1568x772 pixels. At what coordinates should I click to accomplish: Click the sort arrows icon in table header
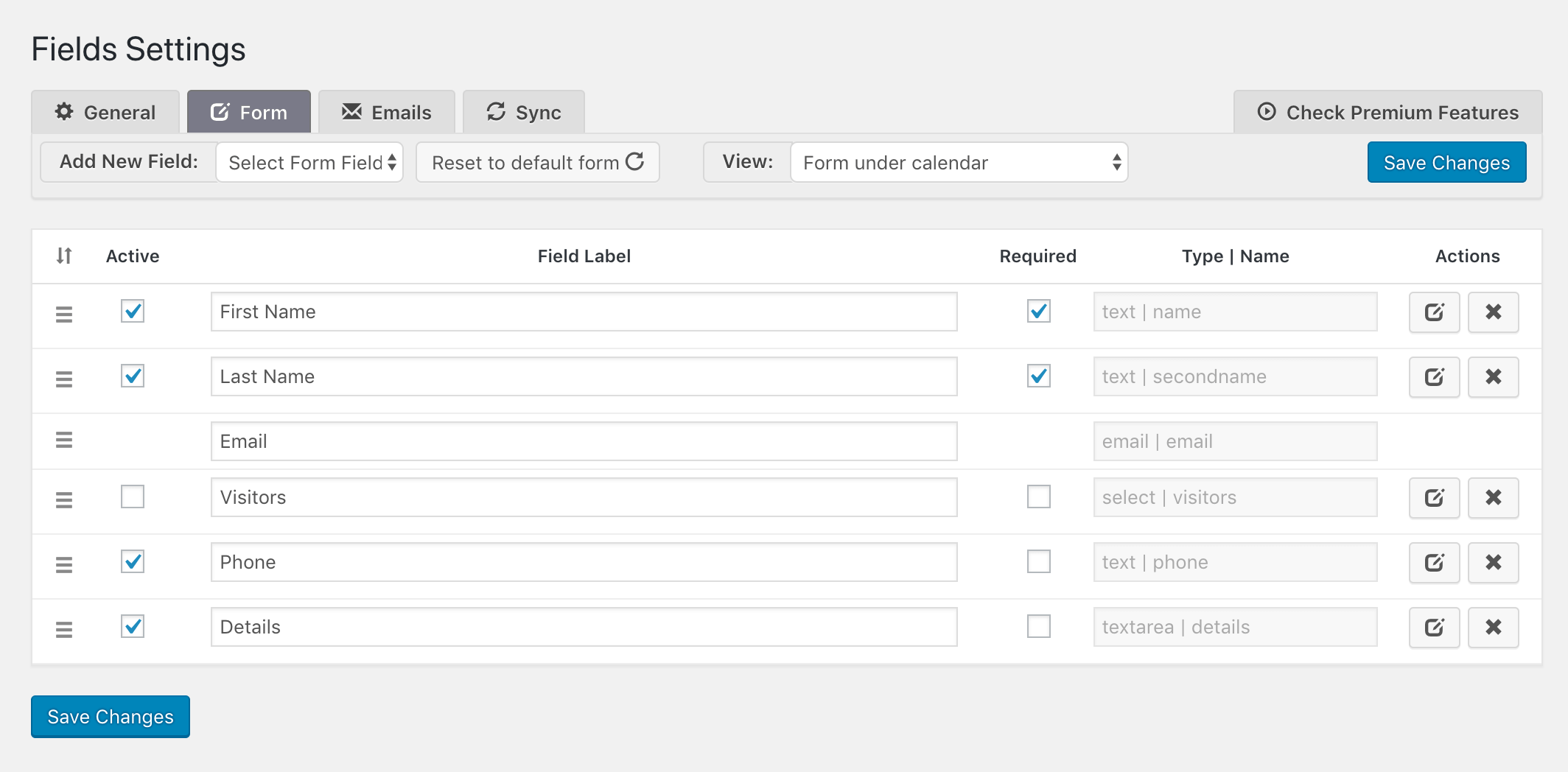click(x=63, y=256)
